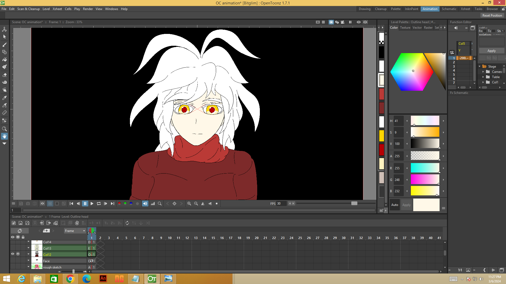Toggle the sub-camera preview icon
The height and width of the screenshot is (284, 506).
pos(365,22)
